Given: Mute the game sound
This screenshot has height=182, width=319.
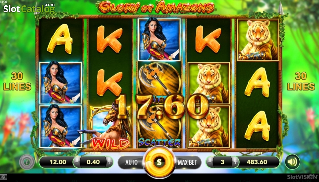Looking at the screenshot, I should point(292,162).
